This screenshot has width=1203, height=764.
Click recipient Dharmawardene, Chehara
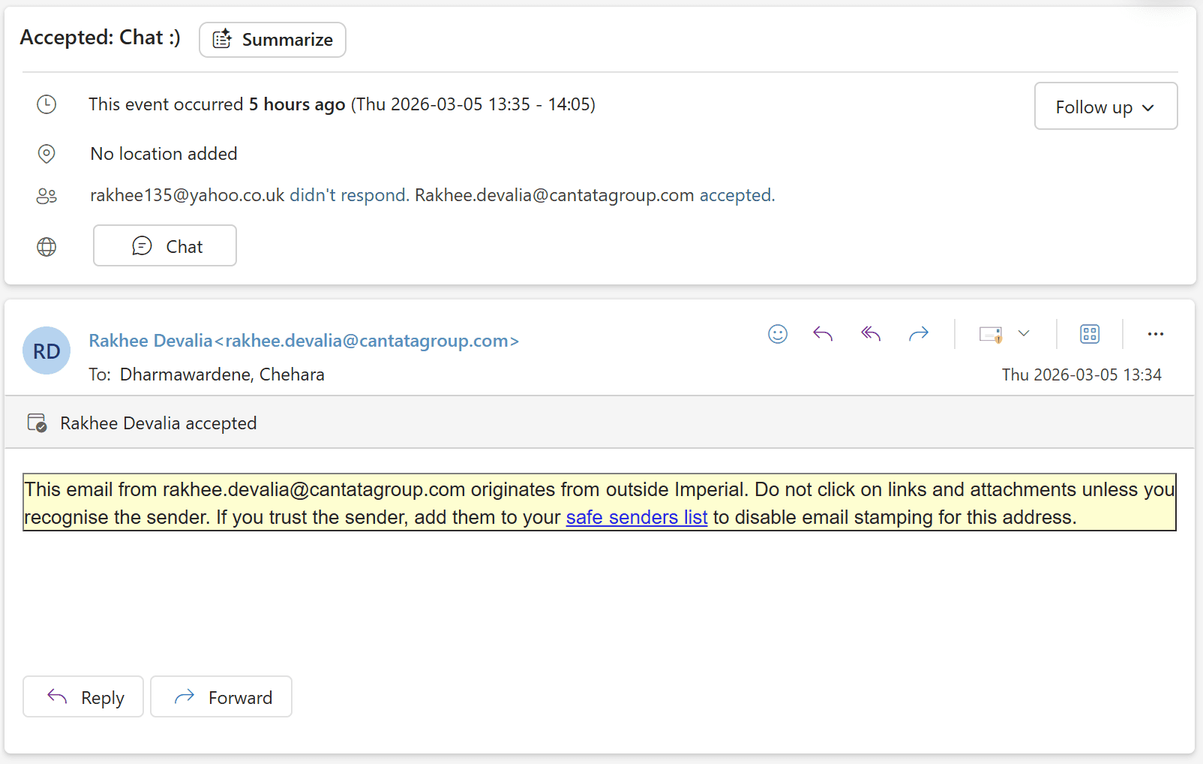(222, 374)
